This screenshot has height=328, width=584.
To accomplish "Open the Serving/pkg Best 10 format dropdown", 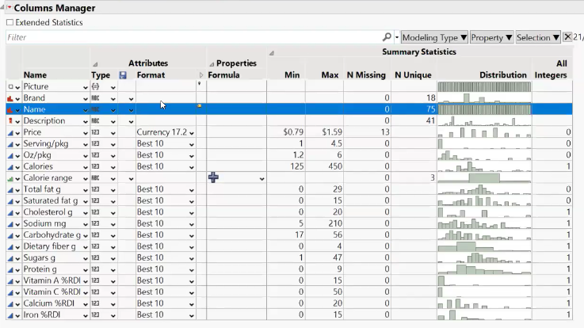I will tap(192, 144).
